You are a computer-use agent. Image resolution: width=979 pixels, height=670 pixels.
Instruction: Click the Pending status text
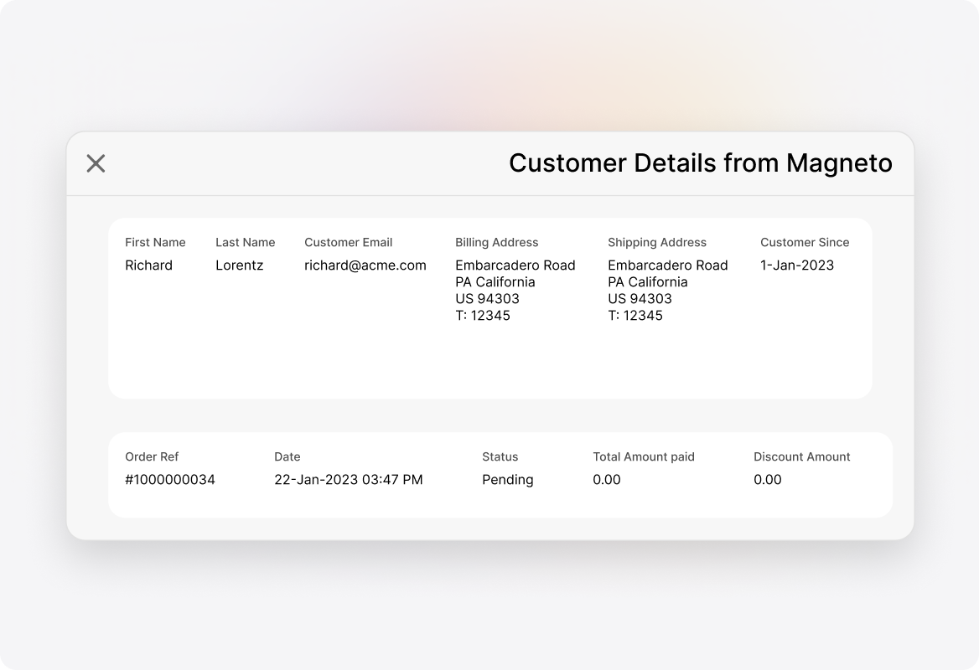pyautogui.click(x=507, y=479)
